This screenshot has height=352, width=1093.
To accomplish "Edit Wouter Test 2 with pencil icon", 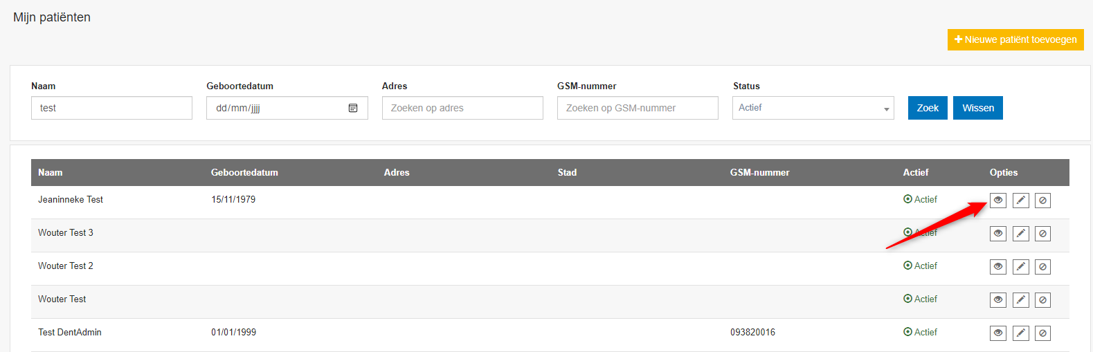I will pyautogui.click(x=1020, y=267).
